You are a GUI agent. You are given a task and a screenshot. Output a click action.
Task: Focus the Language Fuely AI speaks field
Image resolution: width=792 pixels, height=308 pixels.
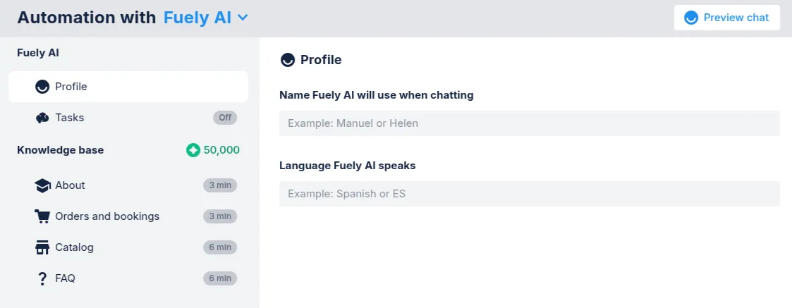(530, 194)
